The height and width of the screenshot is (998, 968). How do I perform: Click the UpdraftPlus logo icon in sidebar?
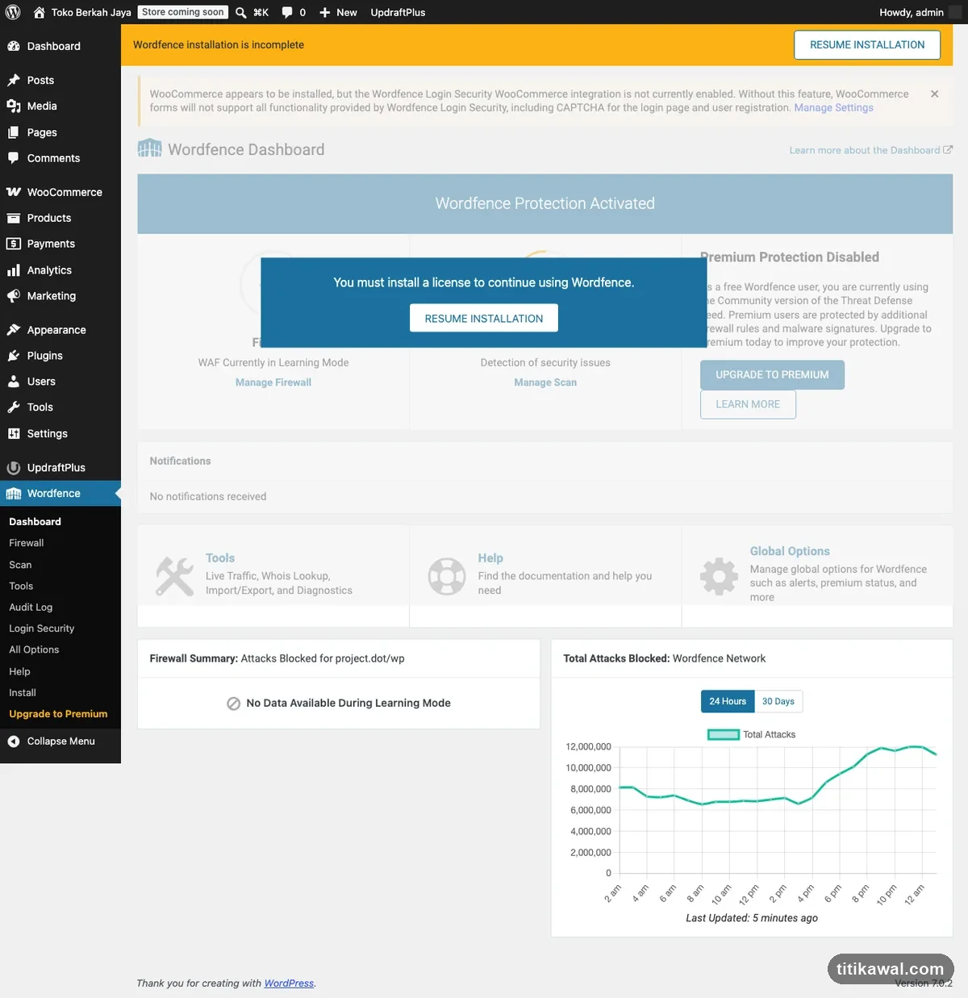coord(14,468)
